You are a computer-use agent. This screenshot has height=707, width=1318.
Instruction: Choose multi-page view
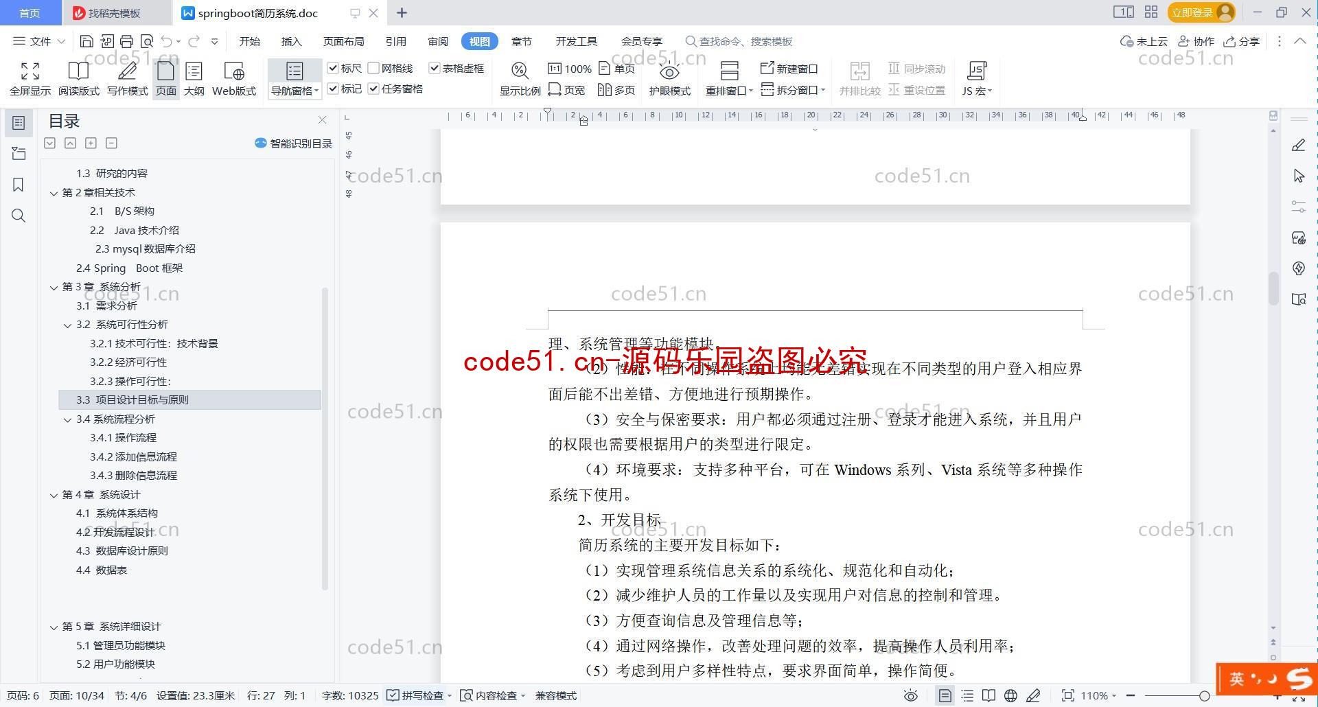click(616, 90)
